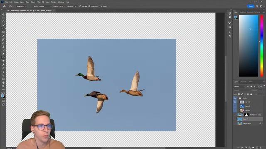Select the Crop tool
The height and width of the screenshot is (149, 266).
(x=3, y=29)
